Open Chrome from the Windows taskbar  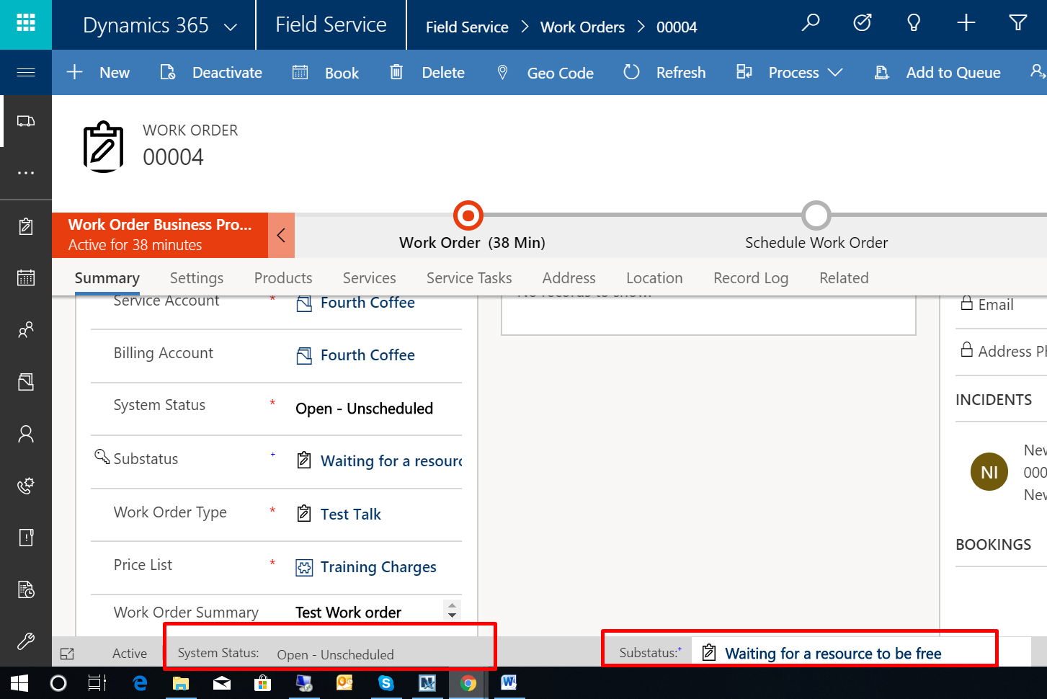pyautogui.click(x=468, y=683)
